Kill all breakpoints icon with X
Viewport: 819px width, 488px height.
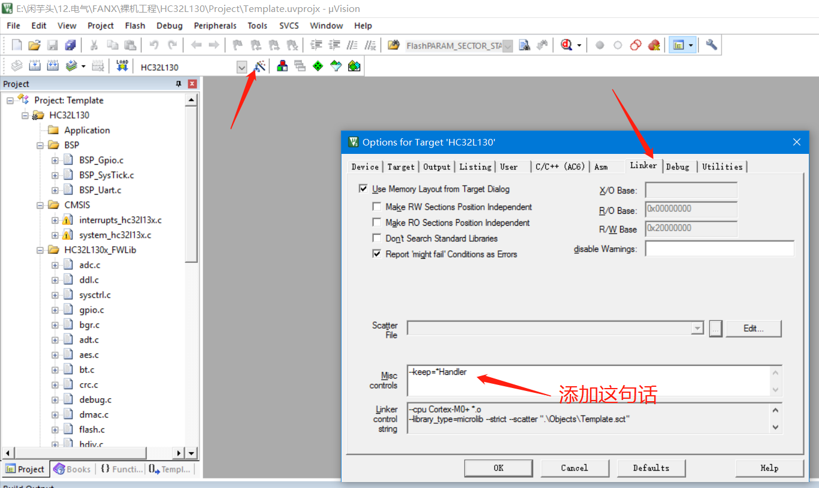pos(654,45)
